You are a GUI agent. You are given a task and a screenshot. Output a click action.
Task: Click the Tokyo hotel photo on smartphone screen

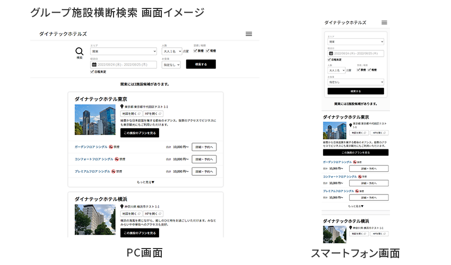tap(334, 130)
